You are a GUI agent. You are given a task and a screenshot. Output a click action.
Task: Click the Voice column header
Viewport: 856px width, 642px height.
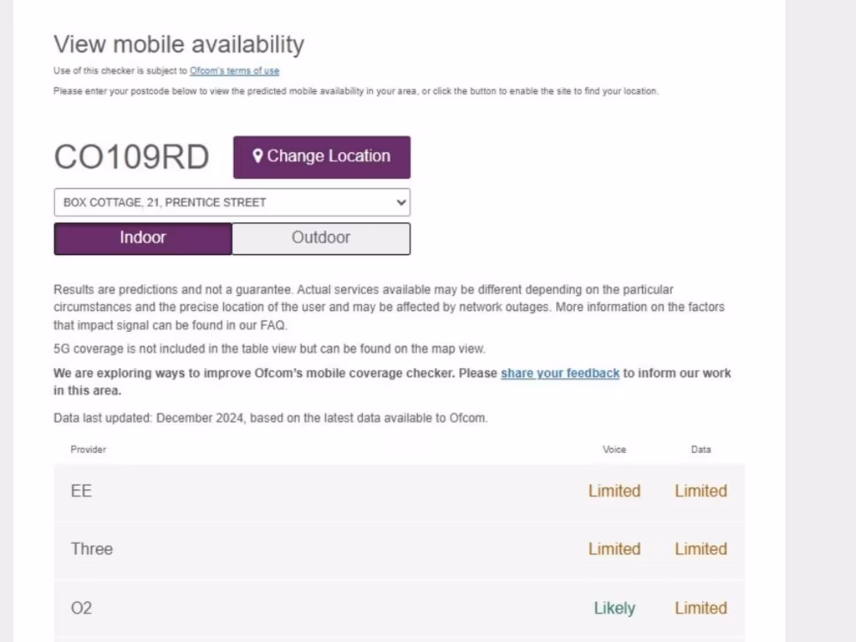click(614, 450)
